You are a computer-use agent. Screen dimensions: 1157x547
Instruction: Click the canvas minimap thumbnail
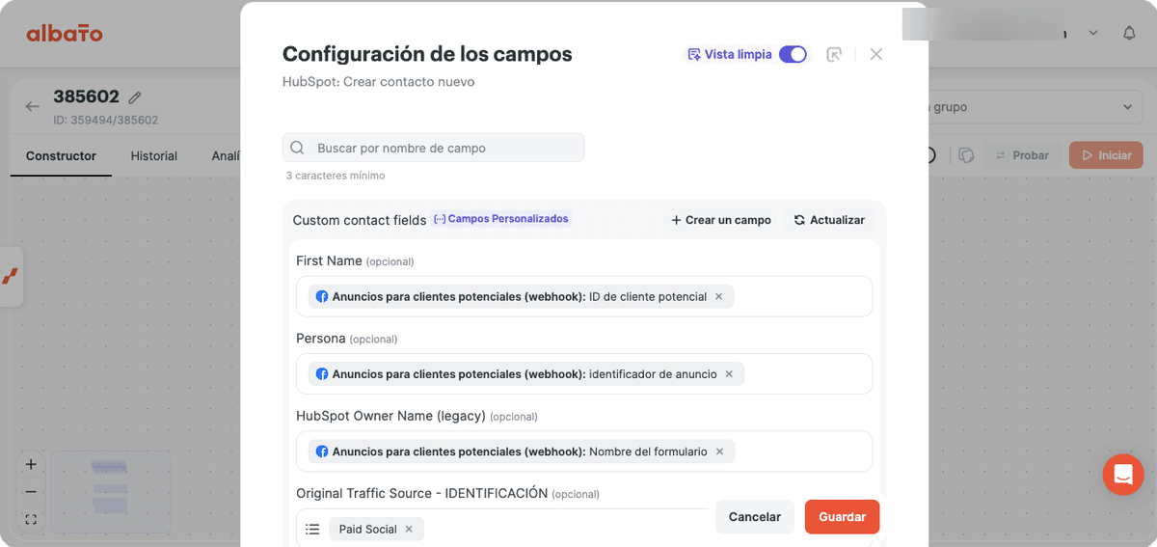[111, 492]
